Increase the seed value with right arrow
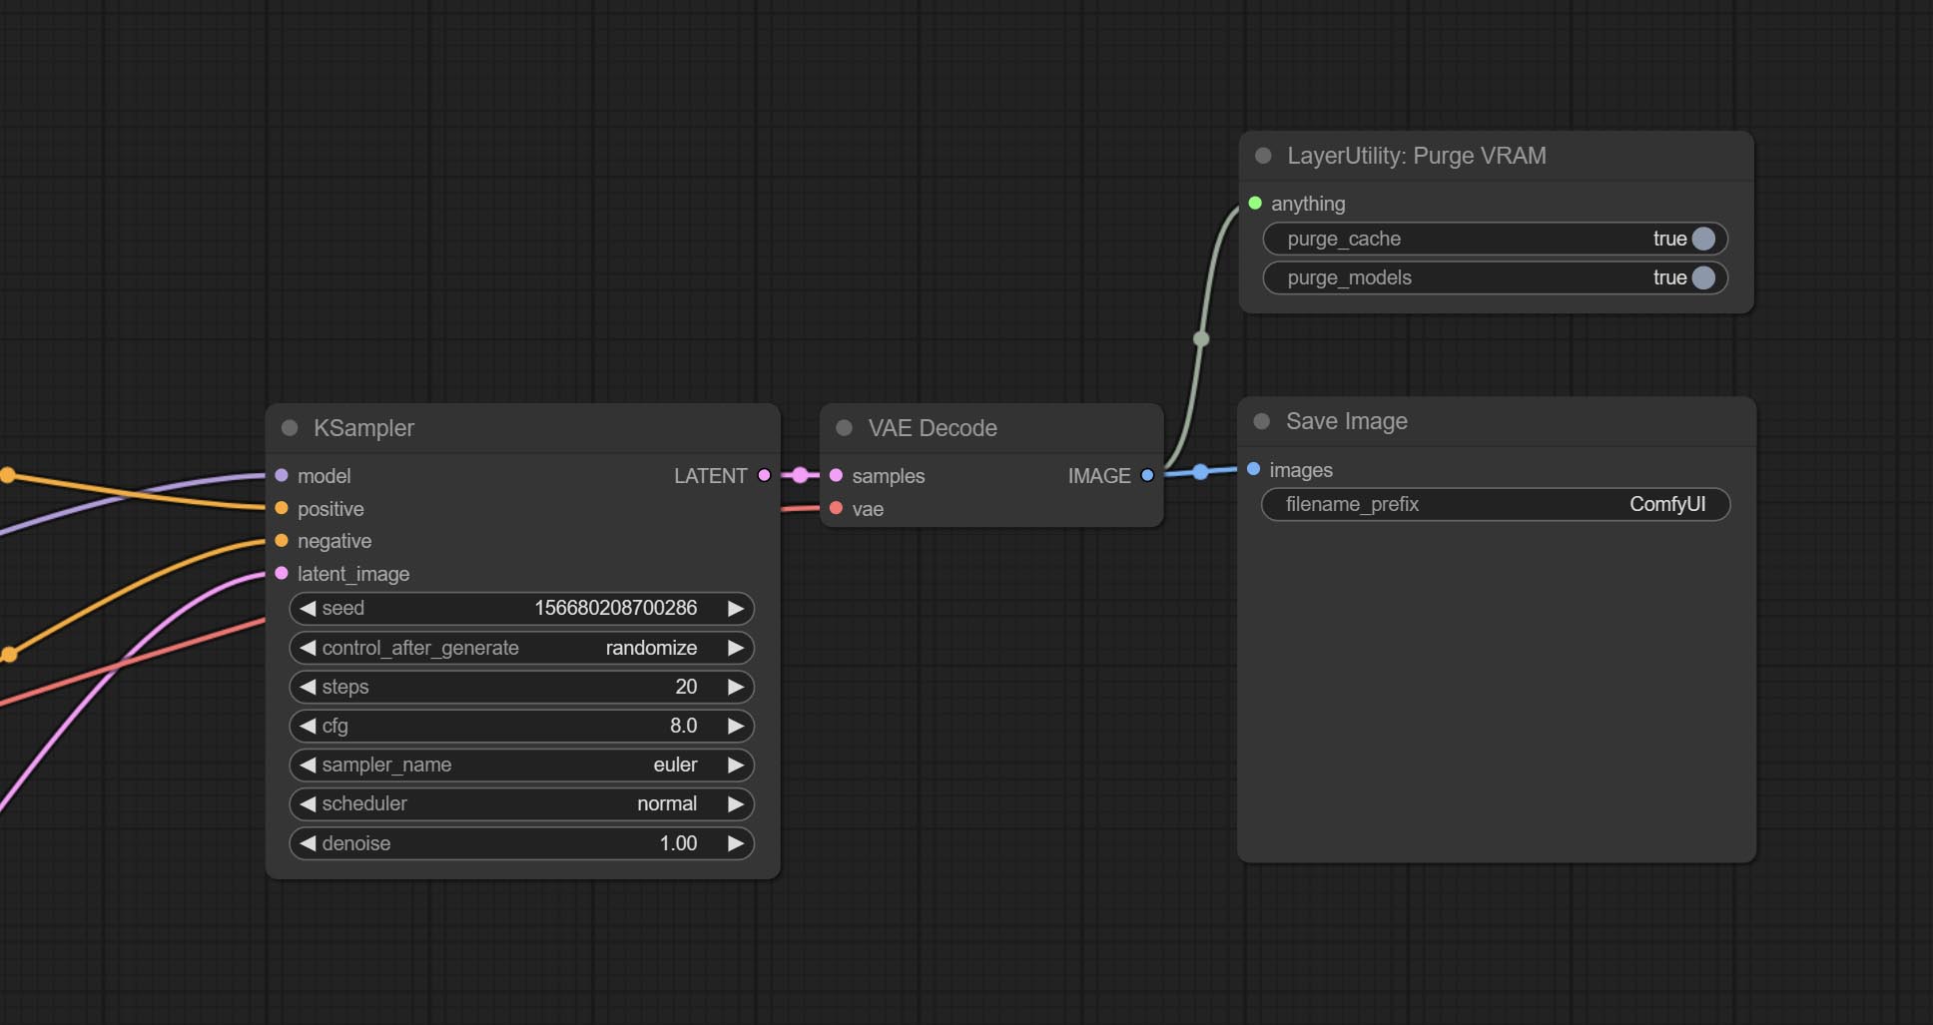Screen dimensions: 1933x1025 [736, 608]
